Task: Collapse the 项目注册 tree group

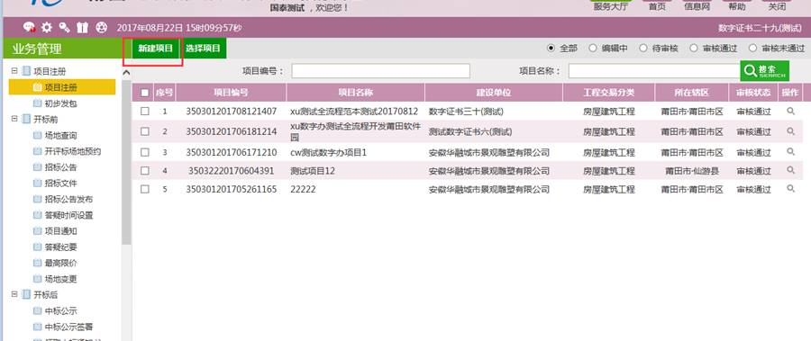Action: pyautogui.click(x=14, y=71)
